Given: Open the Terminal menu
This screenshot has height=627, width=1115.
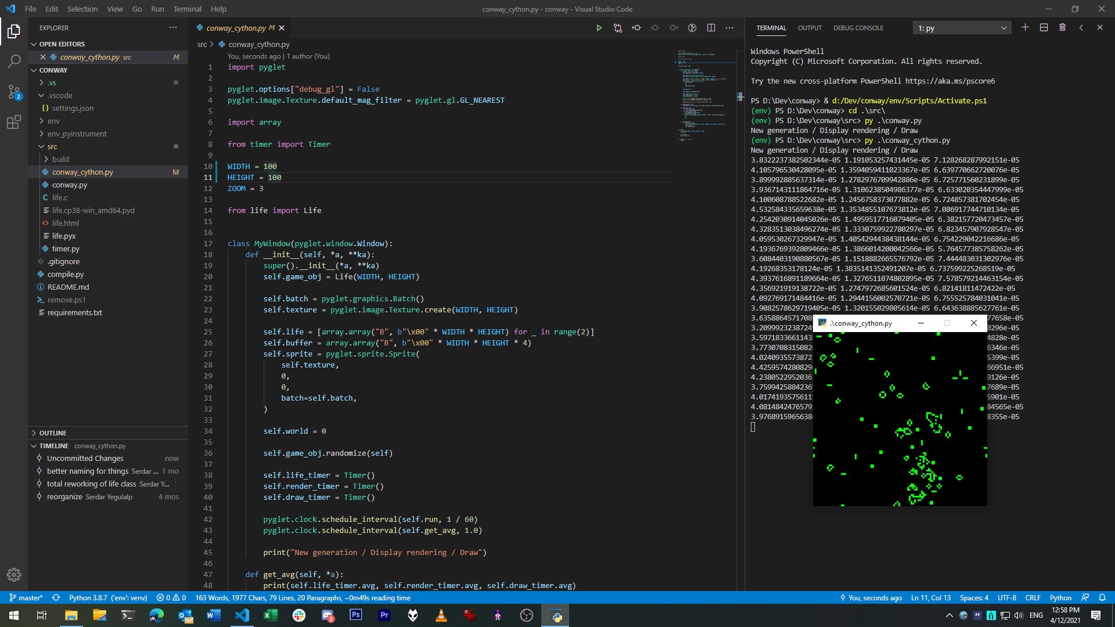Looking at the screenshot, I should [187, 9].
